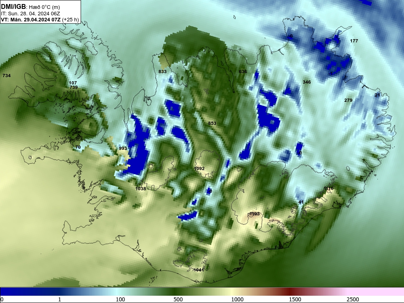Click the map value 636

243,72
